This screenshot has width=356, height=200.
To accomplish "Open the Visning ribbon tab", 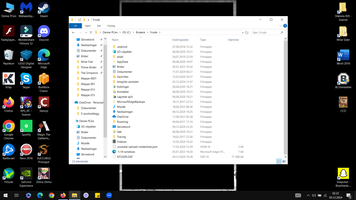I will pyautogui.click(x=111, y=26).
